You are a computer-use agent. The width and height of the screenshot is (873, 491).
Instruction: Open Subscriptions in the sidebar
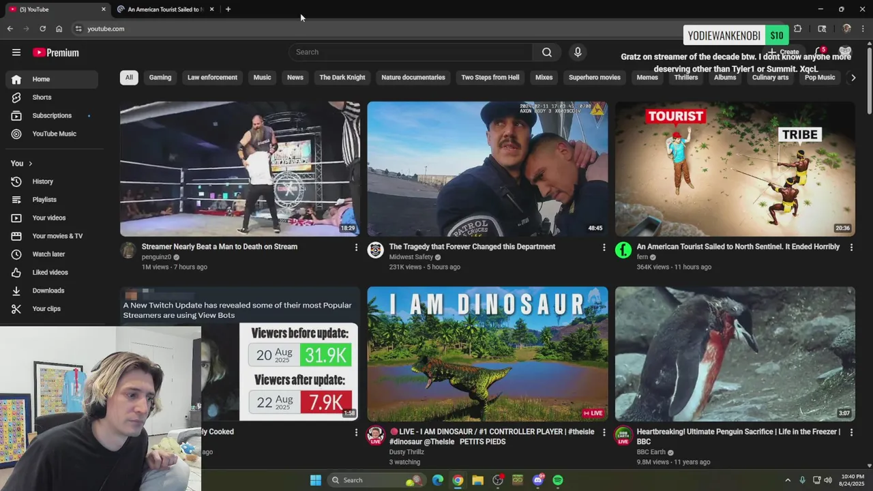pyautogui.click(x=52, y=116)
